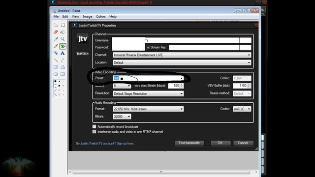The height and width of the screenshot is (177, 315).
Task: Open the Resolution dropdown Default Stage Resolution
Action: (148, 93)
